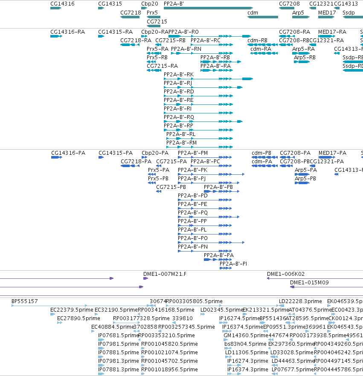Select the Prx5 gene label
This screenshot has height=376, width=363.
pyautogui.click(x=152, y=13)
